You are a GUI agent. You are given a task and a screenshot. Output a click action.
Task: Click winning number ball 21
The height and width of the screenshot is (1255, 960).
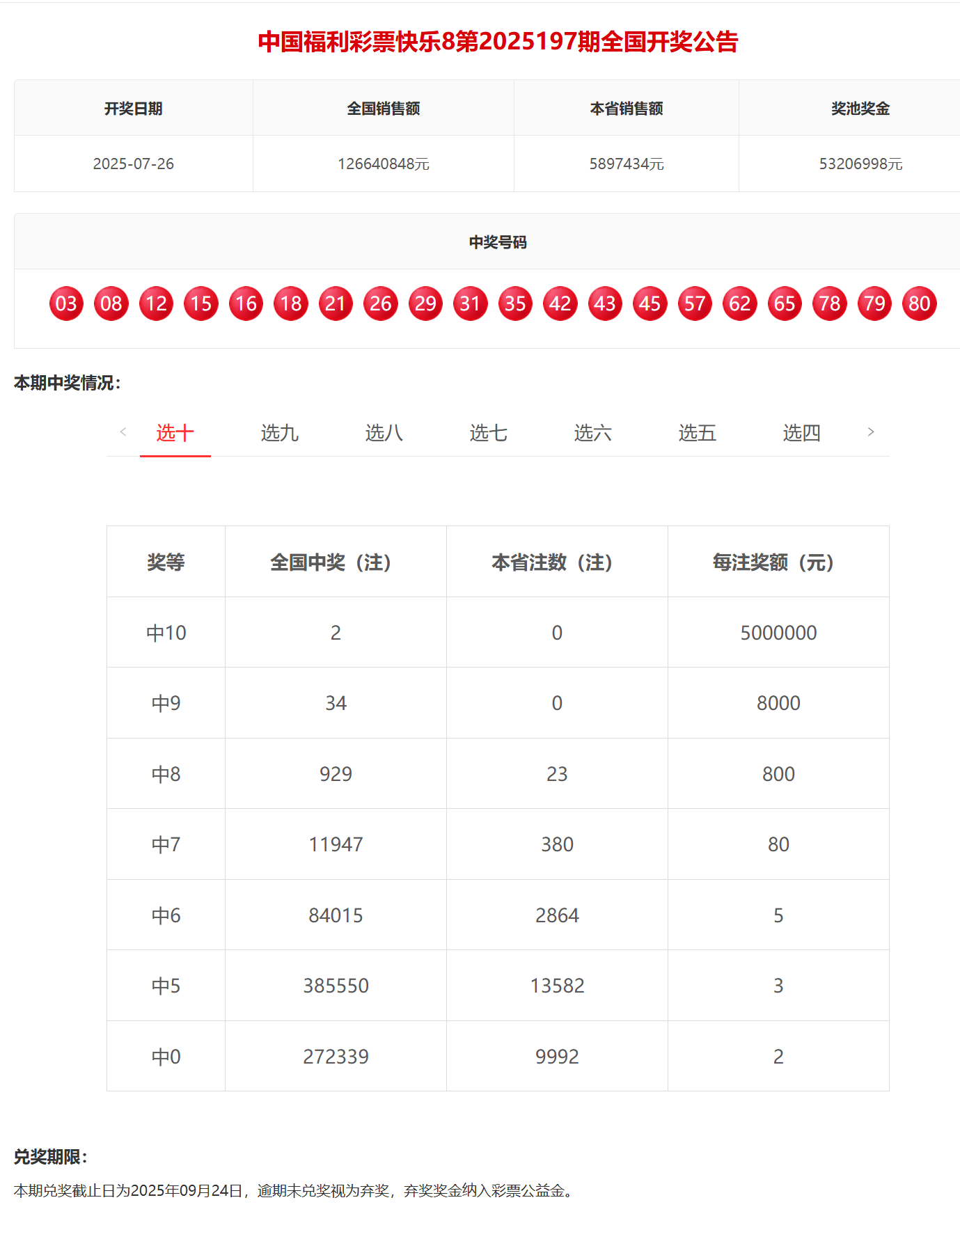click(336, 303)
